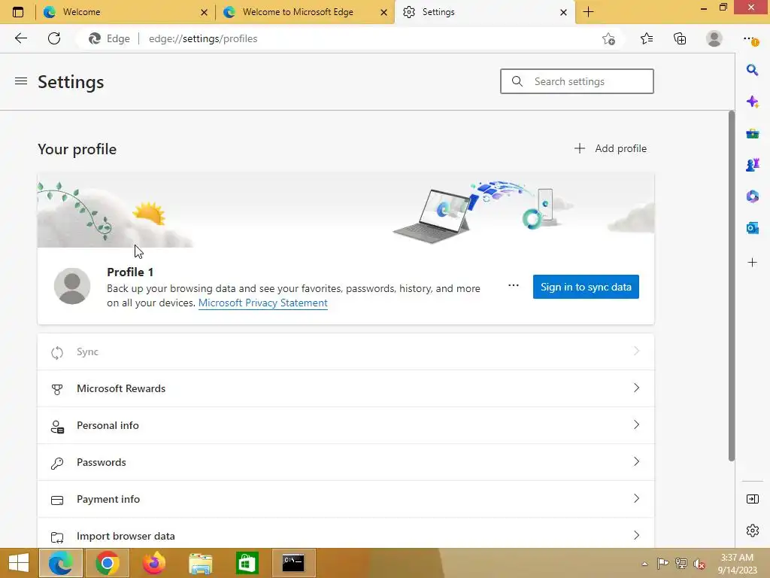
Task: Open the sidebar Copilot sparkle icon
Action: [x=752, y=102]
